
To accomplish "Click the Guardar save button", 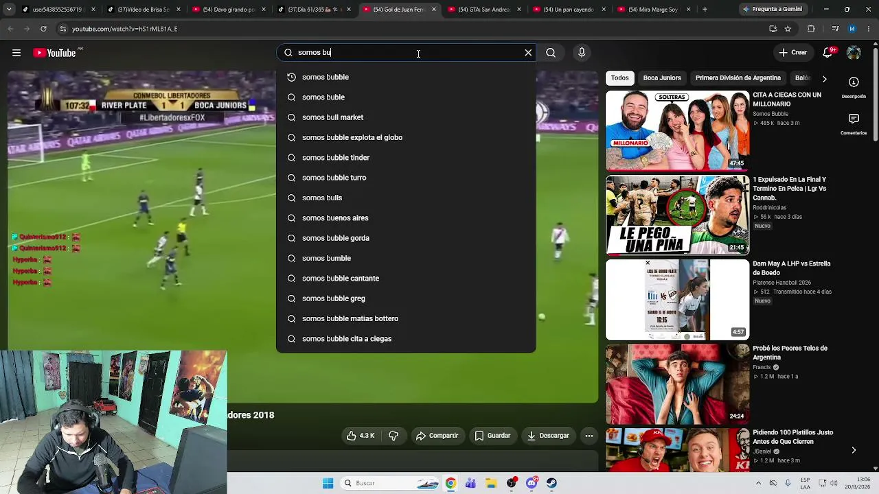I will click(x=492, y=436).
